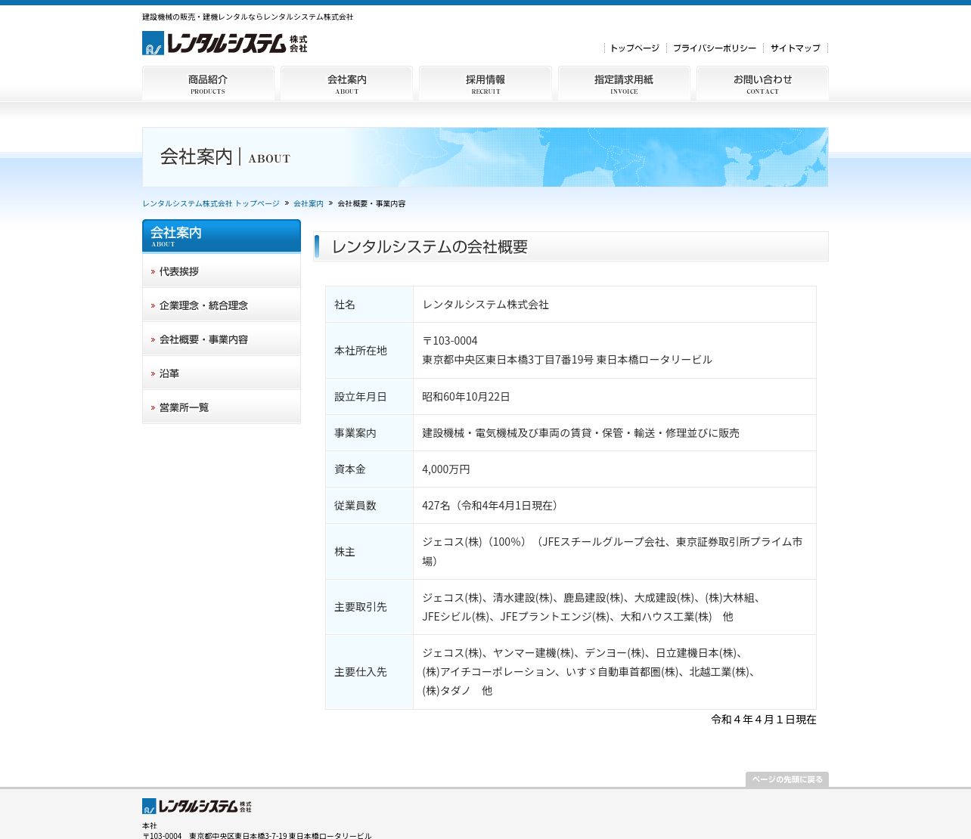Click the 資本金 row label
This screenshot has height=839, width=971.
[x=350, y=469]
